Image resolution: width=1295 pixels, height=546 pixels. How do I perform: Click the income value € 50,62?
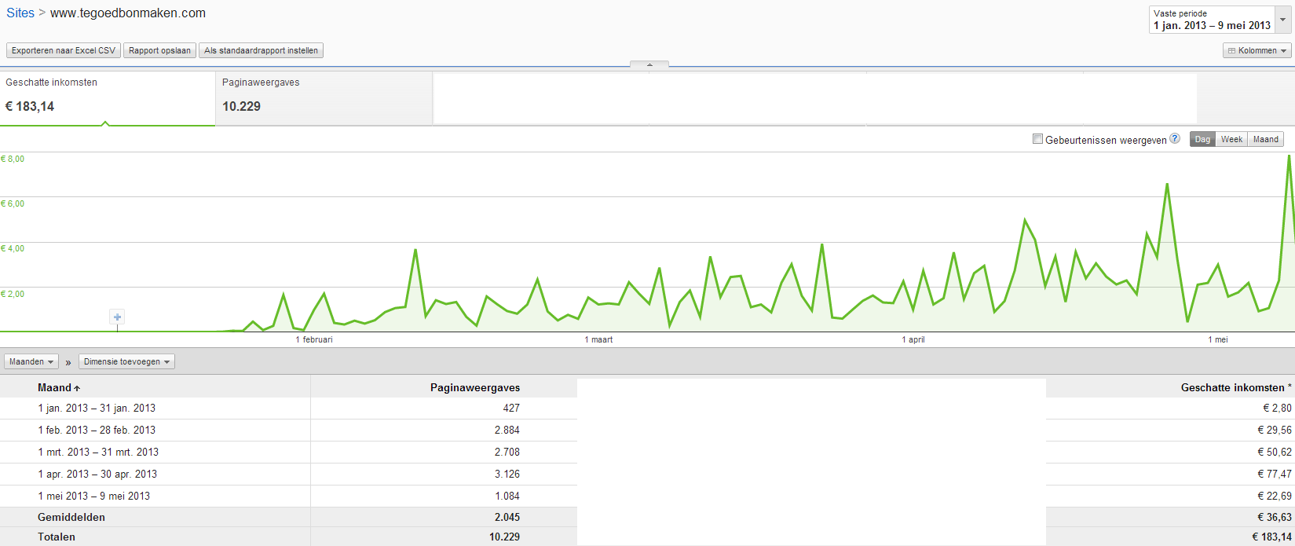1275,452
